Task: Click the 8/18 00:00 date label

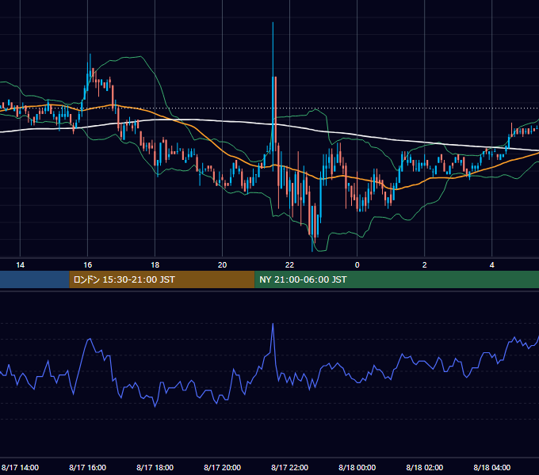Action: 357,467
